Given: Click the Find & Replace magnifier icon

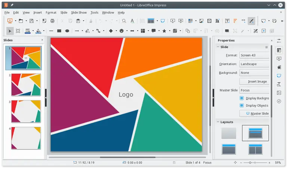Looking at the screenshot, I should pos(124,21).
